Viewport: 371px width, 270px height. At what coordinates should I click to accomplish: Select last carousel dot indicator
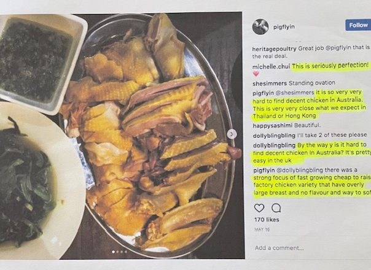[126, 252]
